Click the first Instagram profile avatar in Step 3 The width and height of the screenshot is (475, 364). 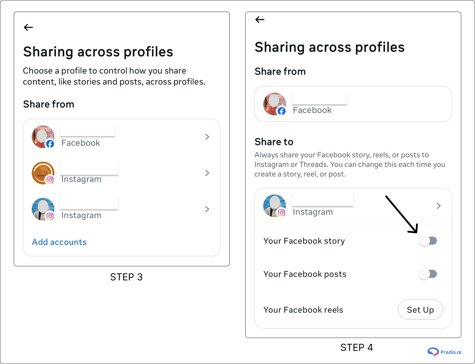(43, 173)
